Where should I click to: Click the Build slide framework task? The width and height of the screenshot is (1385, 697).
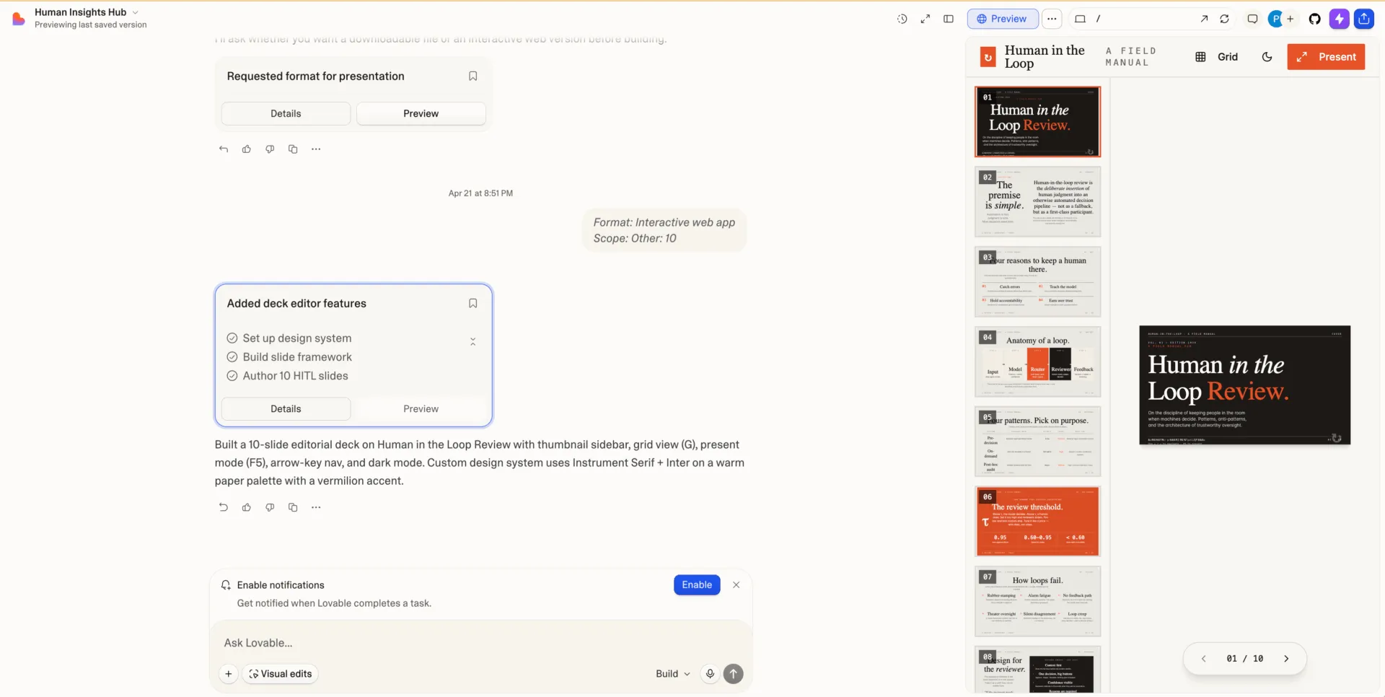click(289, 356)
